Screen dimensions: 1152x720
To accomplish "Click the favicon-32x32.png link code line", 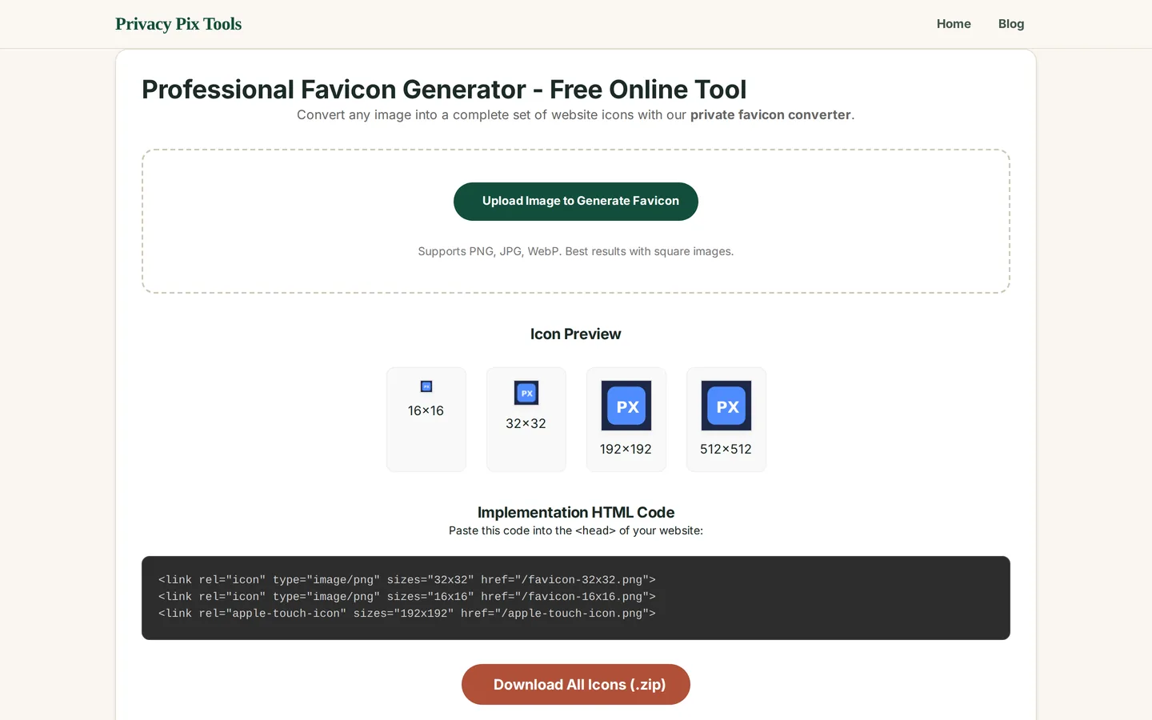I will click(407, 580).
